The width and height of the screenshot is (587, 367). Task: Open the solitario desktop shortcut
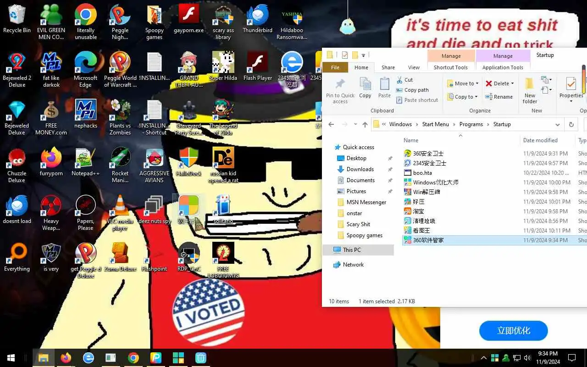coord(223,210)
